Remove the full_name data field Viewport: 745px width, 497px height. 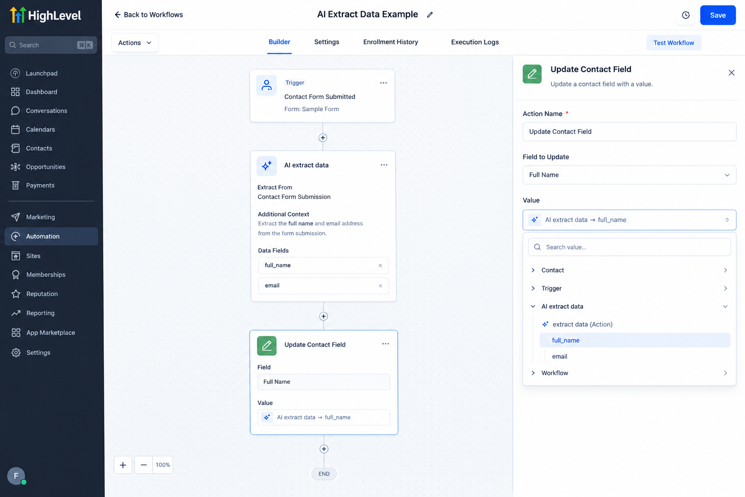click(x=380, y=265)
